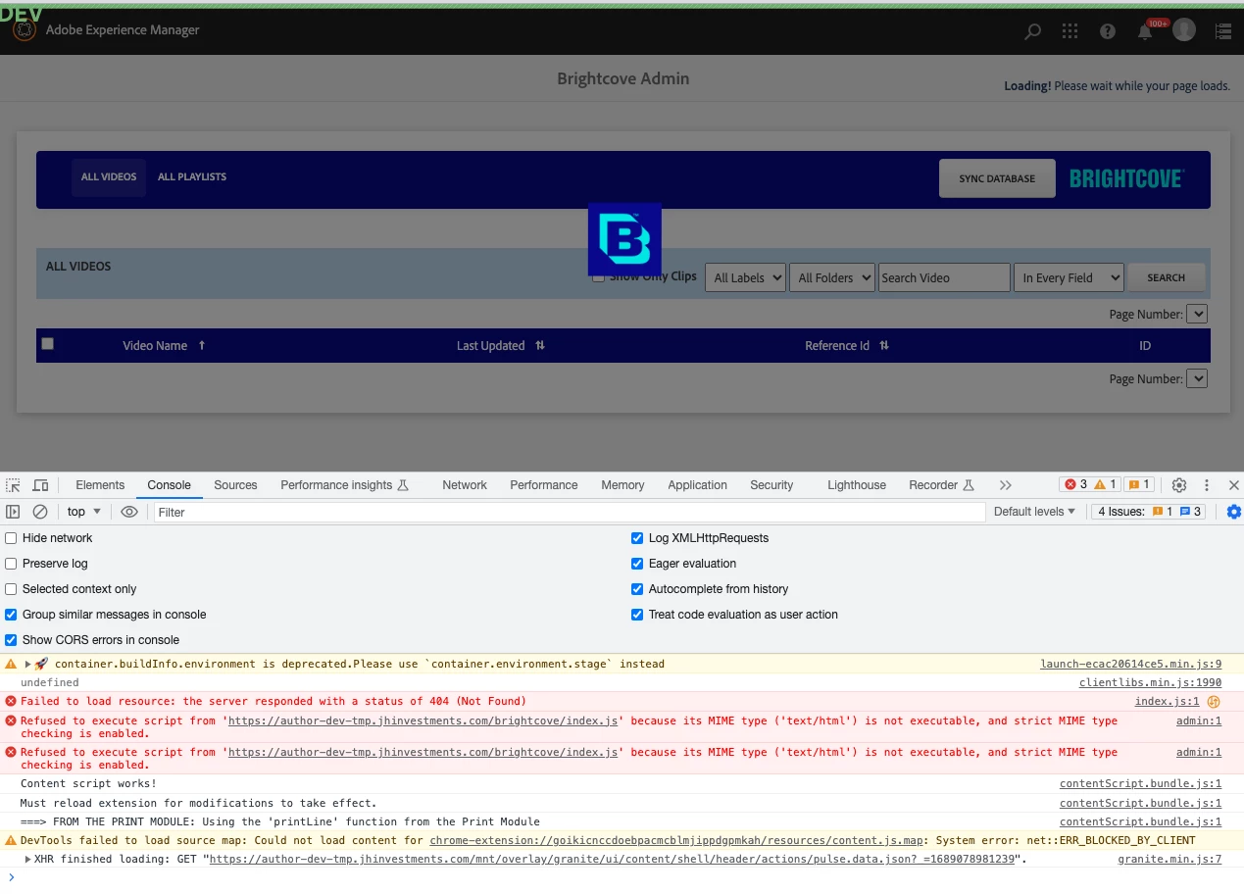The height and width of the screenshot is (894, 1244).
Task: Open DevTools settings gear icon
Action: click(1179, 485)
